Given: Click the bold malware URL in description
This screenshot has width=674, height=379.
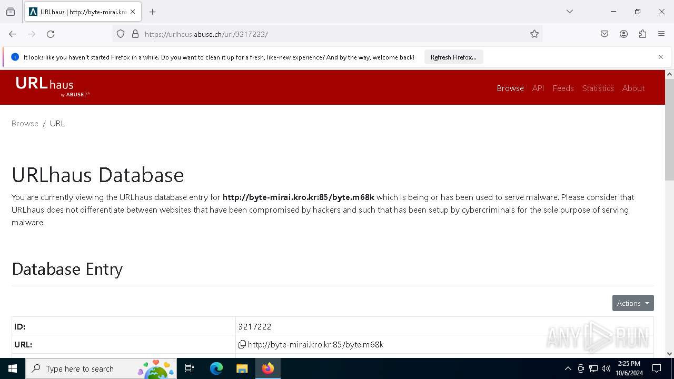Looking at the screenshot, I should [299, 197].
